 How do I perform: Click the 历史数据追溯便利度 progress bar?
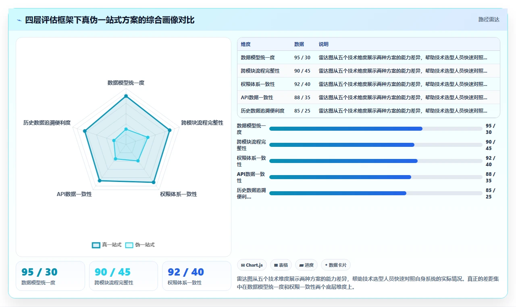click(376, 193)
